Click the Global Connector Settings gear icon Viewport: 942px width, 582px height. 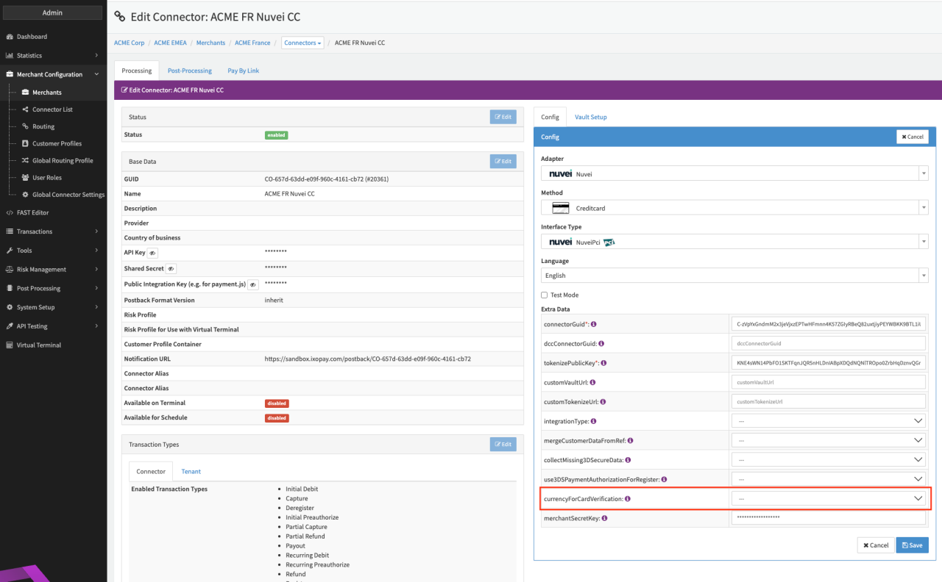(25, 195)
